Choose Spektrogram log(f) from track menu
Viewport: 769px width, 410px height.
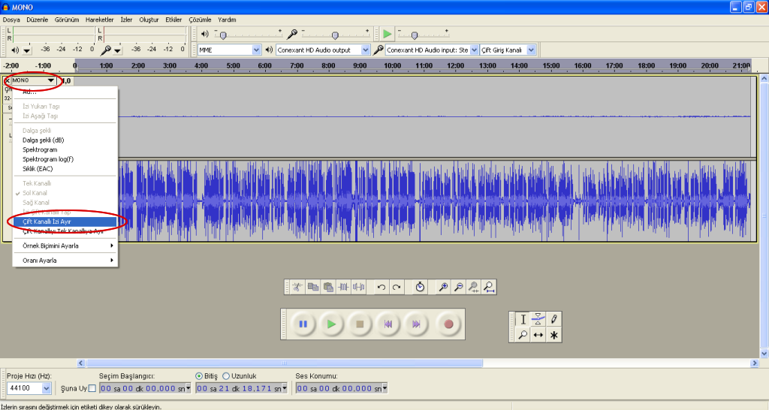tap(65, 159)
